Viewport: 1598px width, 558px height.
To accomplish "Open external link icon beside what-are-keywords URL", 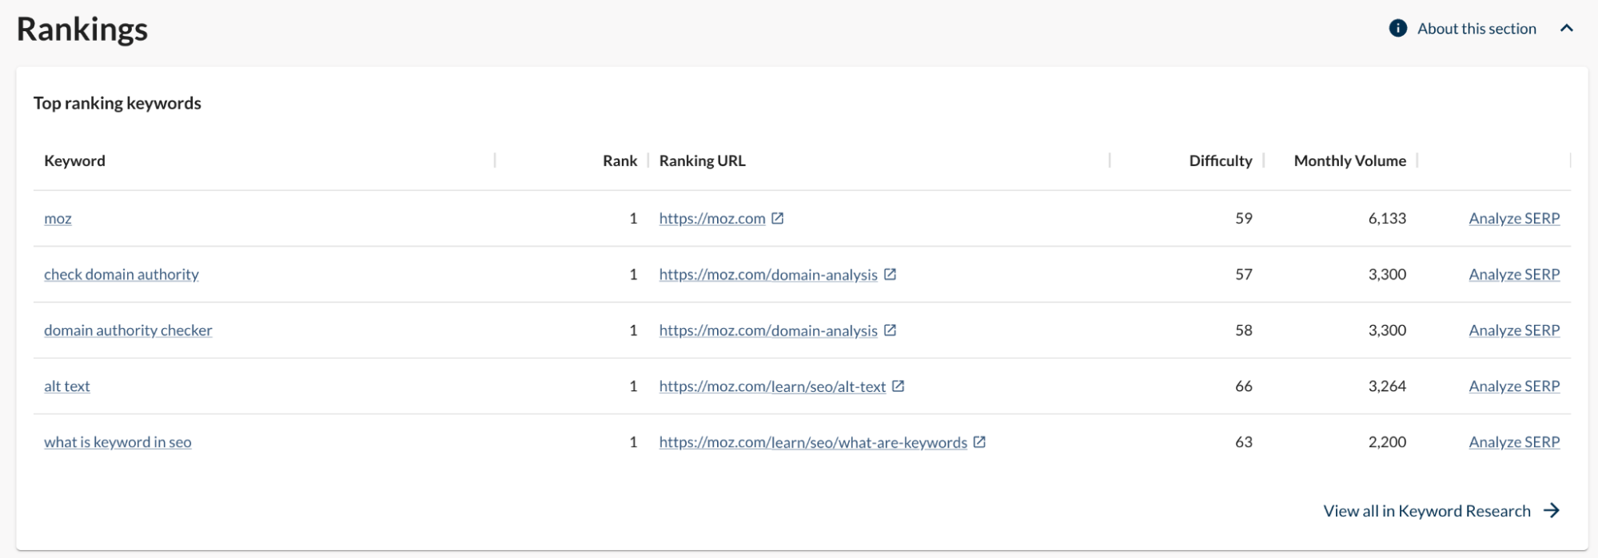I will click(x=979, y=441).
